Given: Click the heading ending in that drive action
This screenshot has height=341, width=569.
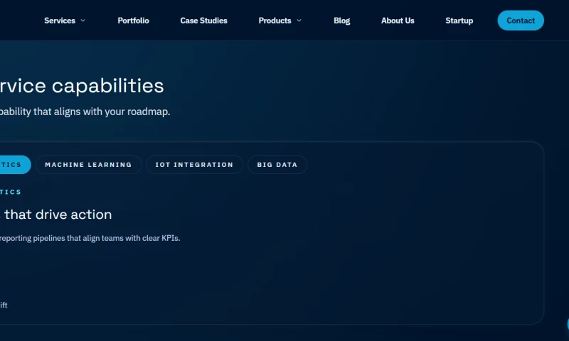Looking at the screenshot, I should [x=56, y=215].
